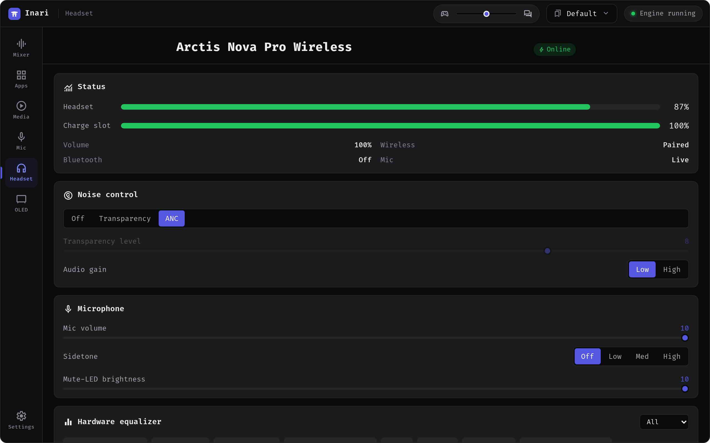Viewport: 710px width, 443px height.
Task: Click the Engine running status pill
Action: (x=663, y=14)
